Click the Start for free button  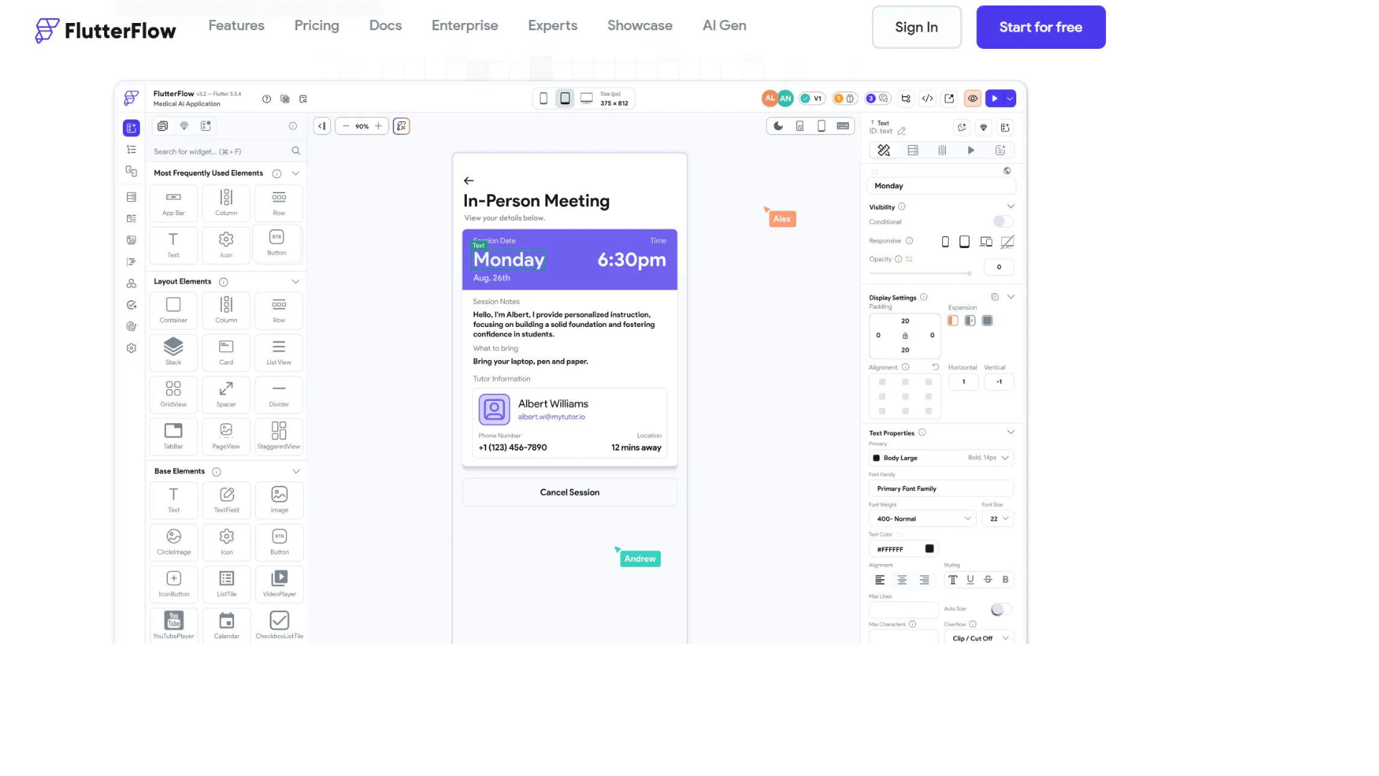(x=1040, y=27)
